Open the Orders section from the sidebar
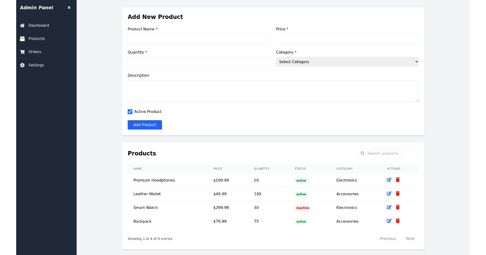Image resolution: width=486 pixels, height=255 pixels. [34, 52]
